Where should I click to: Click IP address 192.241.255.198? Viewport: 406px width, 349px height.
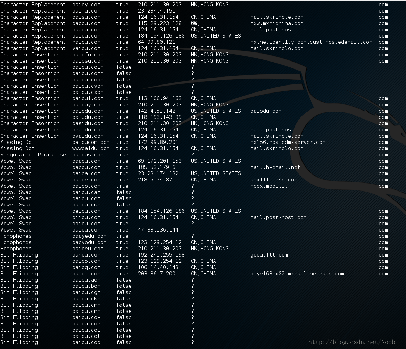[x=161, y=255]
